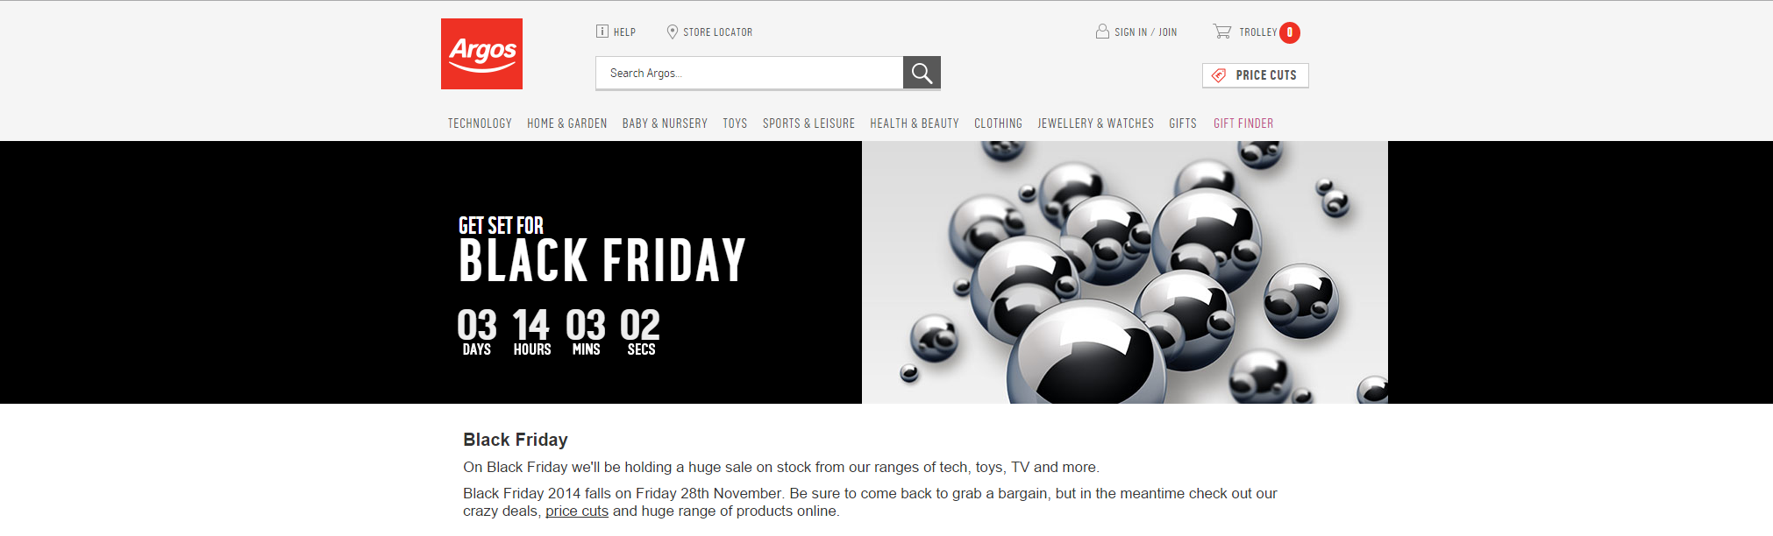Open the Toys menu
This screenshot has width=1773, height=536.
(x=735, y=123)
